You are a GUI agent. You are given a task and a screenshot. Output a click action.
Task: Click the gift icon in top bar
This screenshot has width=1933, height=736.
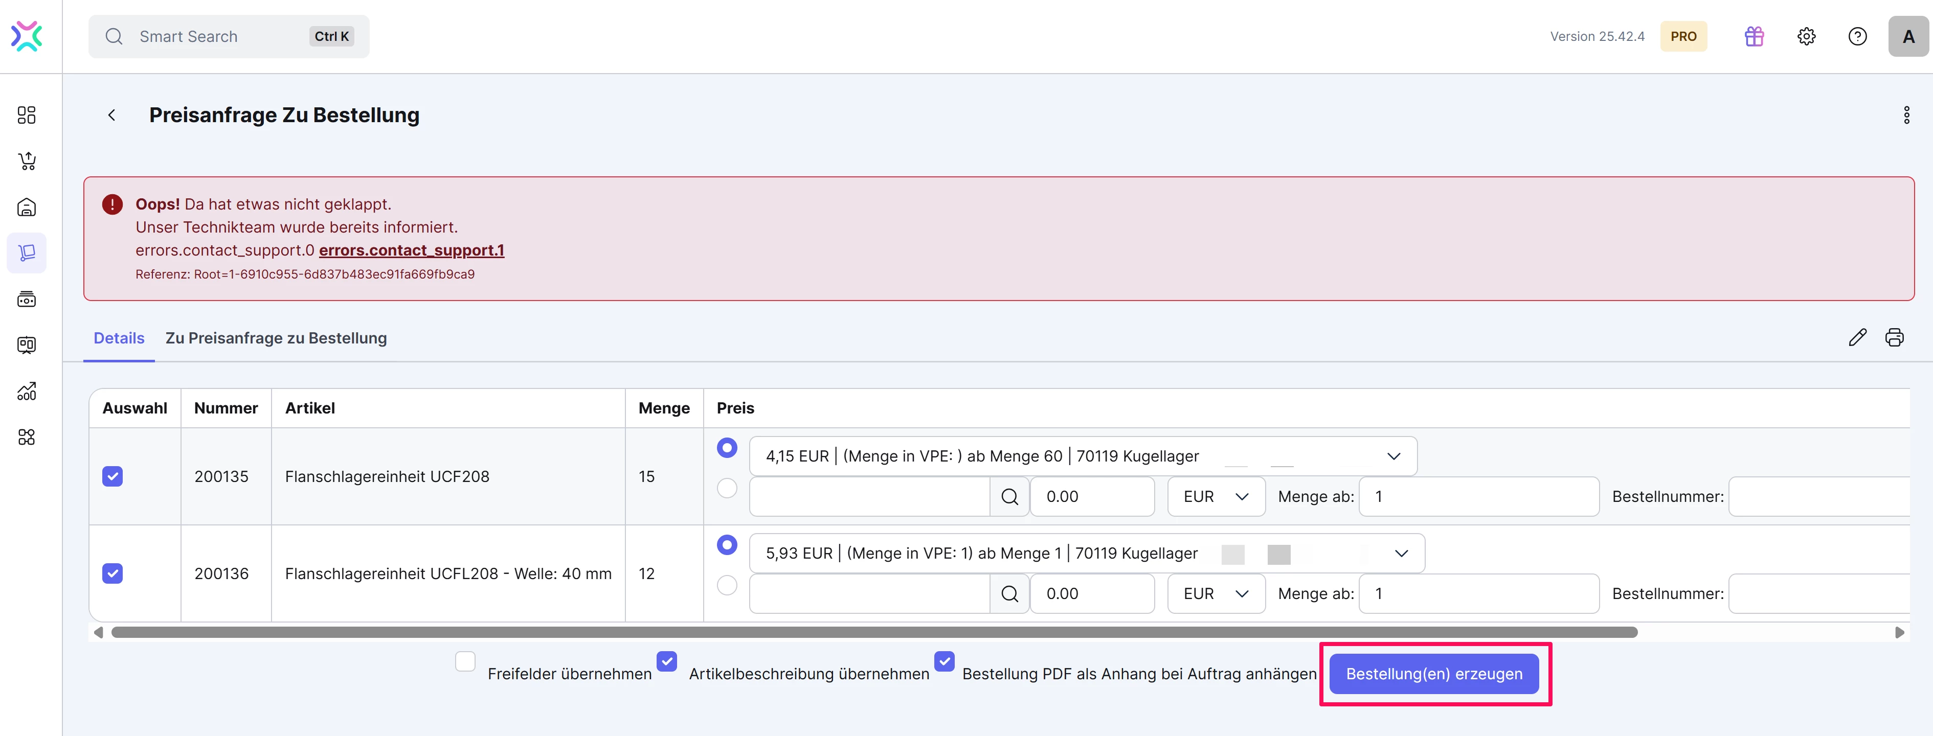click(1754, 36)
